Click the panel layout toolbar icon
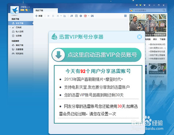This screenshot has width=174, height=135. tap(76, 16)
